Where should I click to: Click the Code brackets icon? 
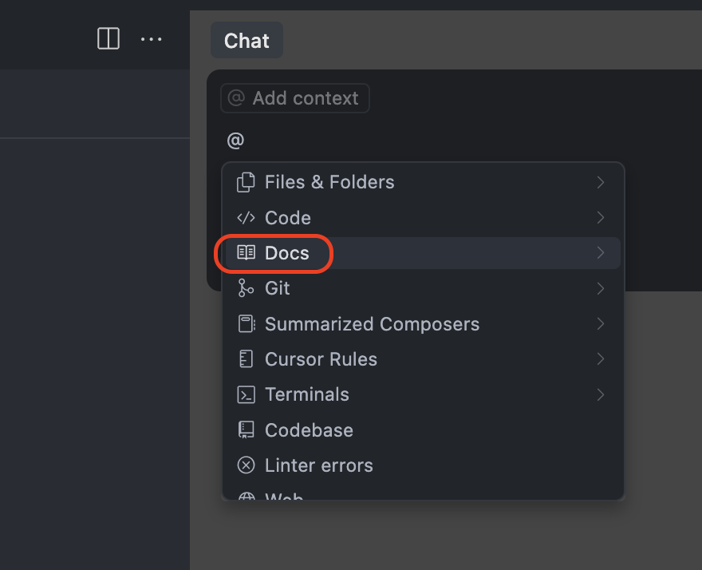[x=246, y=218]
